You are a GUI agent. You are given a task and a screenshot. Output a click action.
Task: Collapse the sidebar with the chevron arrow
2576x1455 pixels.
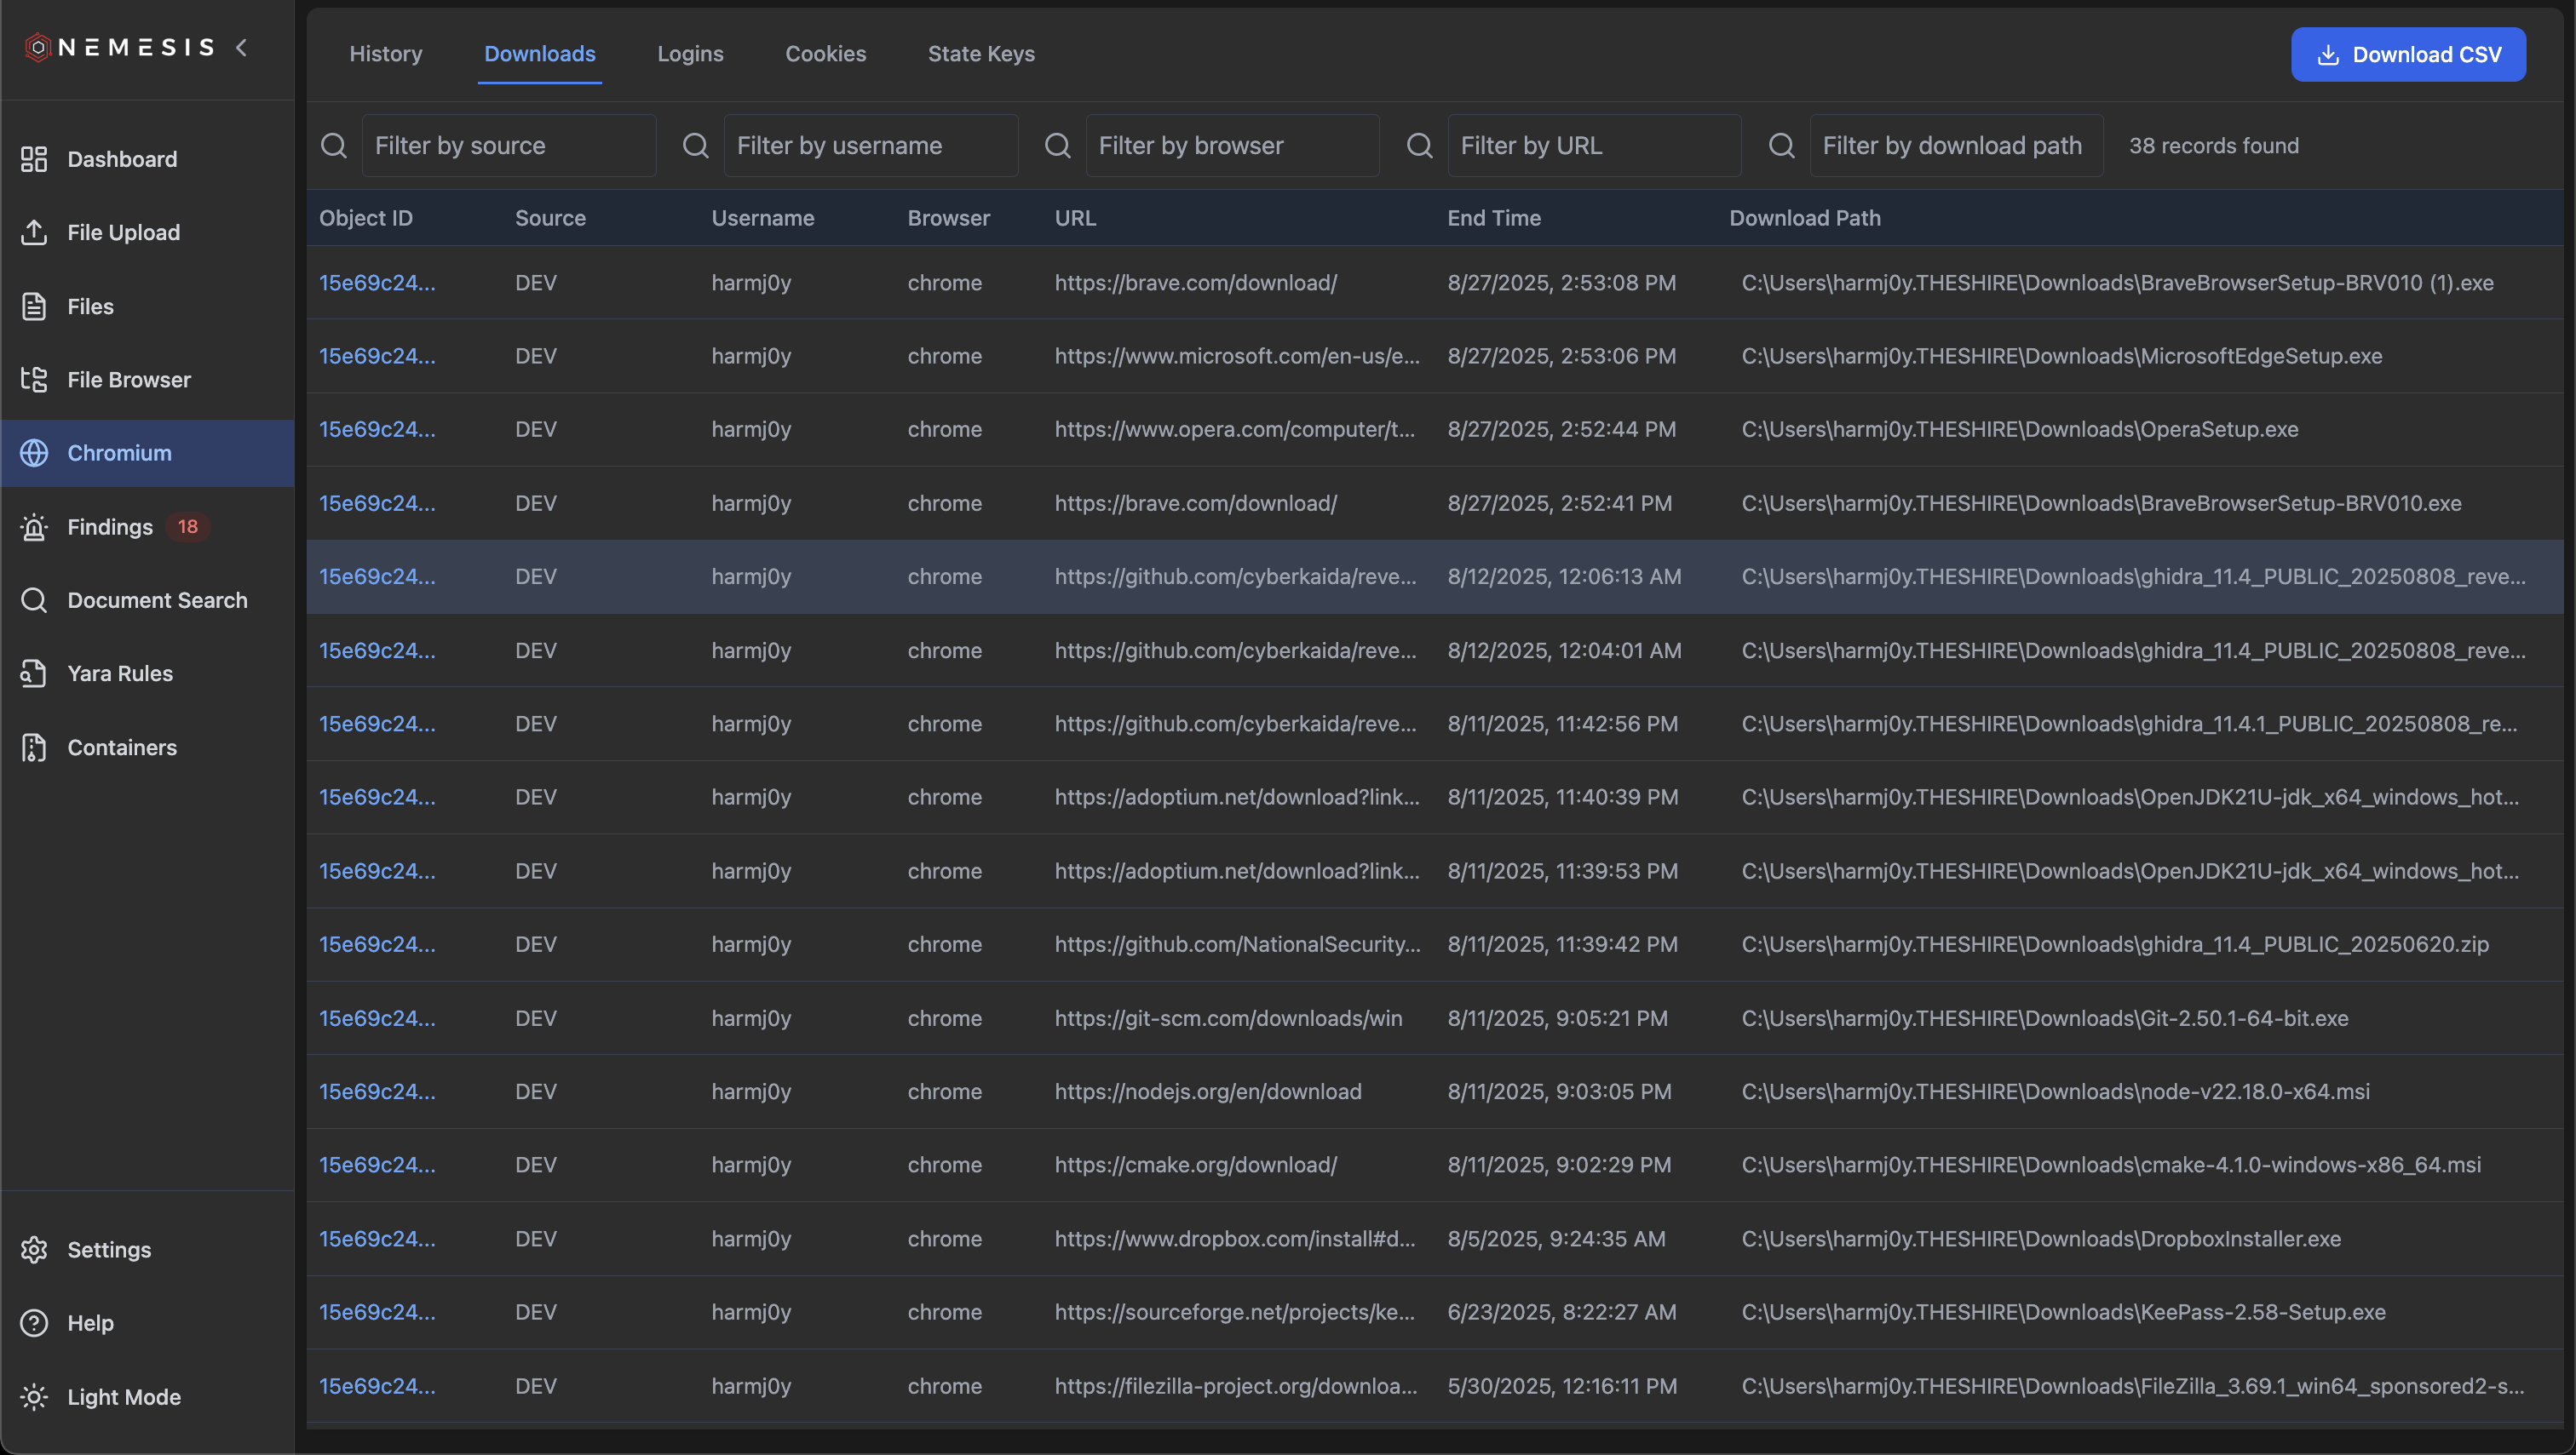(242, 47)
